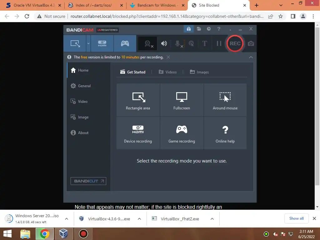Click the Bandicut link button
The height and width of the screenshot is (240, 320).
[x=88, y=181]
